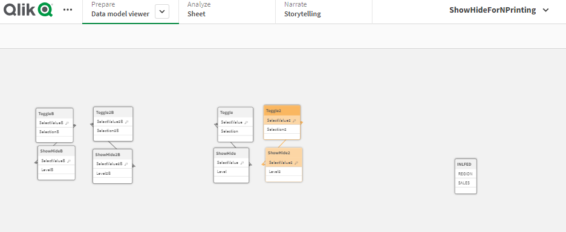Select the Selection2B field
Image resolution: width=566 pixels, height=232 pixels.
tap(113, 131)
